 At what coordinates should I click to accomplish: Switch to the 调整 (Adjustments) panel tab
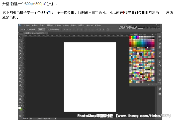[145, 35]
